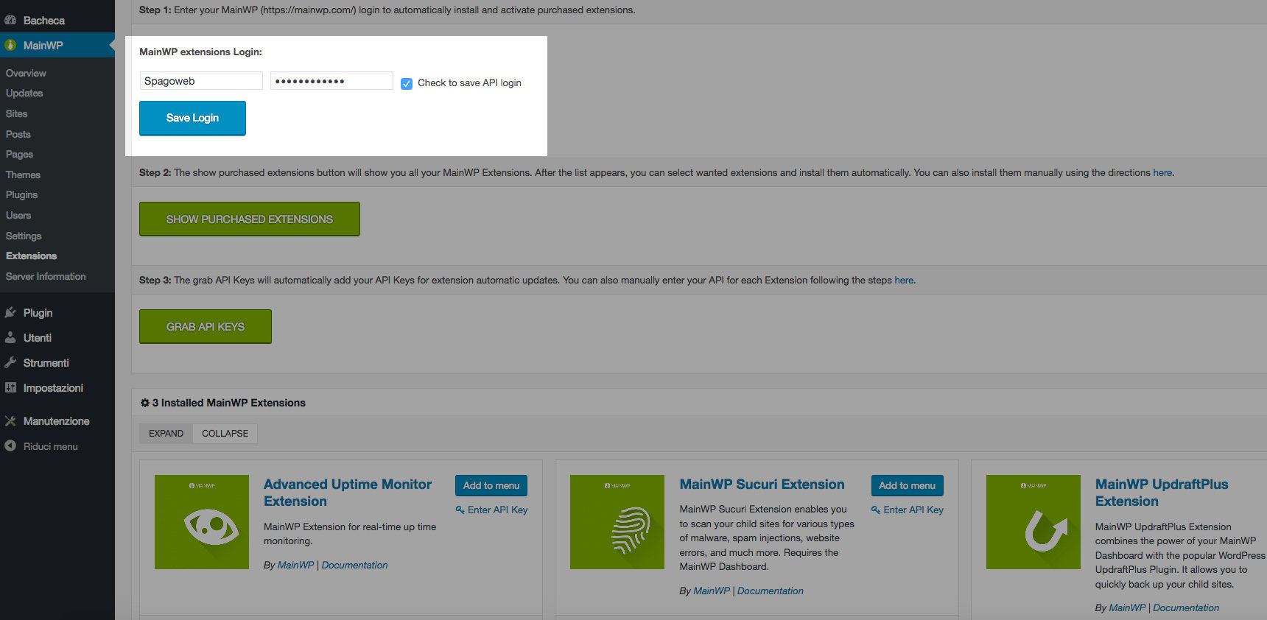Click MainWP author link under UpdraftPlus Extension
The height and width of the screenshot is (620, 1267).
tap(1127, 607)
